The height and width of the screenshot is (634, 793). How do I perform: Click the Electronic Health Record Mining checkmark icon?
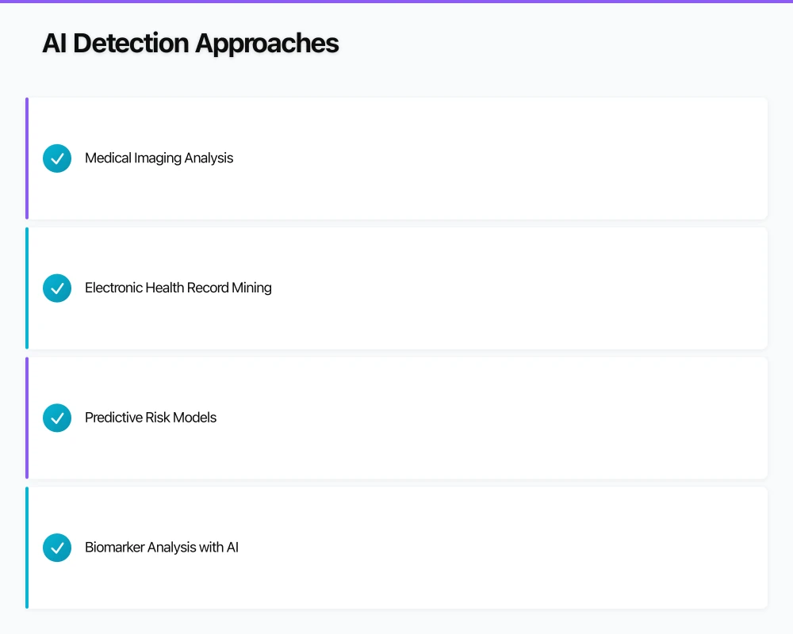click(56, 288)
